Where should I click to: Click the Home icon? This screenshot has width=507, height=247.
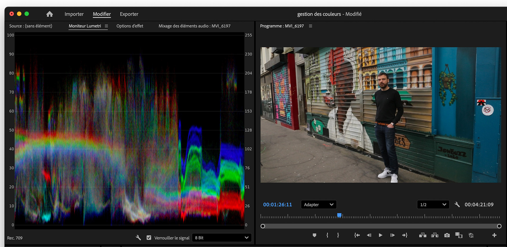click(x=50, y=14)
